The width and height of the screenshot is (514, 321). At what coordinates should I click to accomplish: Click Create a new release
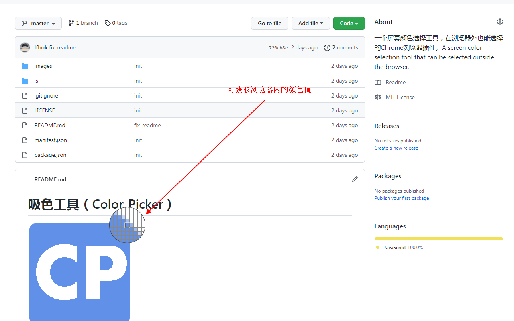(x=396, y=148)
